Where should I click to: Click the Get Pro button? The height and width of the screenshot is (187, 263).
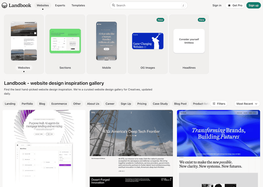tap(235, 5)
